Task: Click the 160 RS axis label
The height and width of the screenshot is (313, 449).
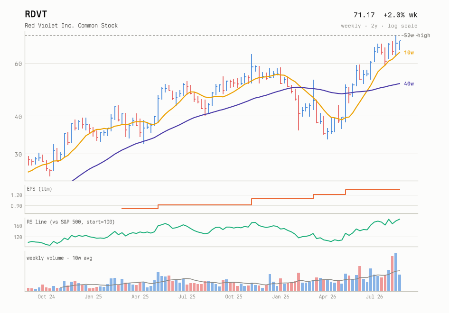Action: [x=18, y=226]
